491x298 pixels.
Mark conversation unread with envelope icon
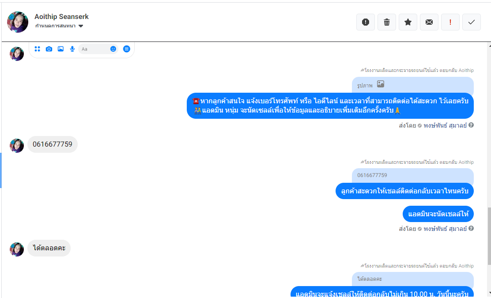429,22
